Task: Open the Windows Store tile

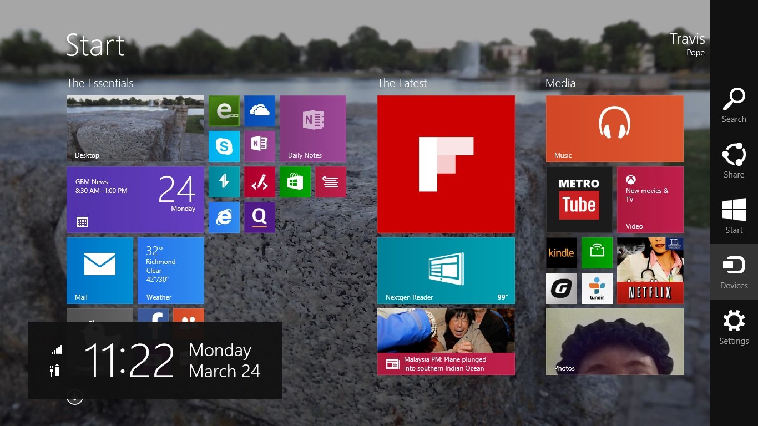Action: pos(295,182)
